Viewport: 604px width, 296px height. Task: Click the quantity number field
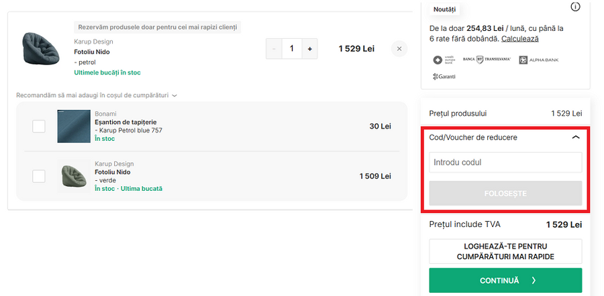(292, 49)
